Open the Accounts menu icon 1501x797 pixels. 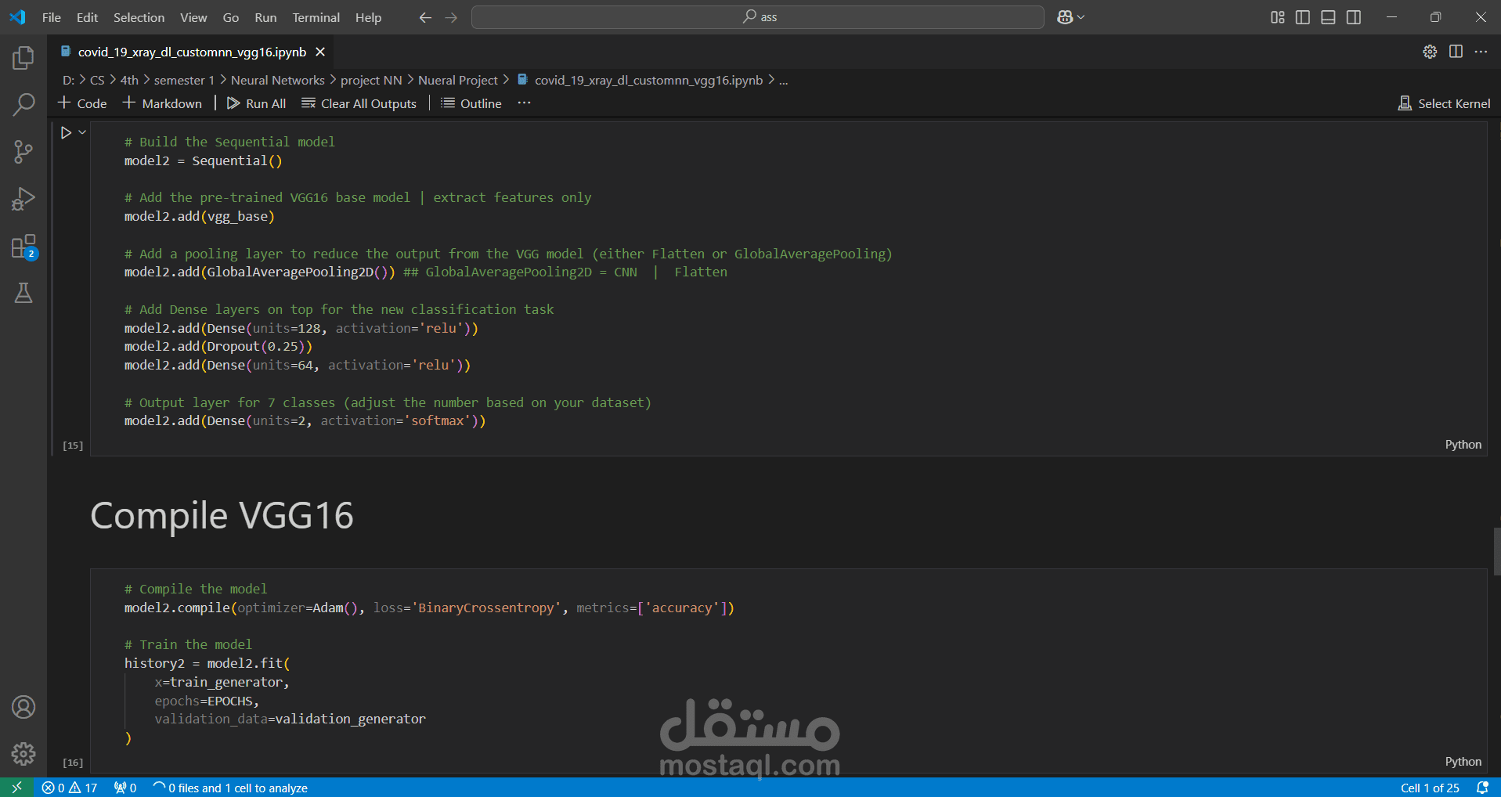tap(23, 707)
